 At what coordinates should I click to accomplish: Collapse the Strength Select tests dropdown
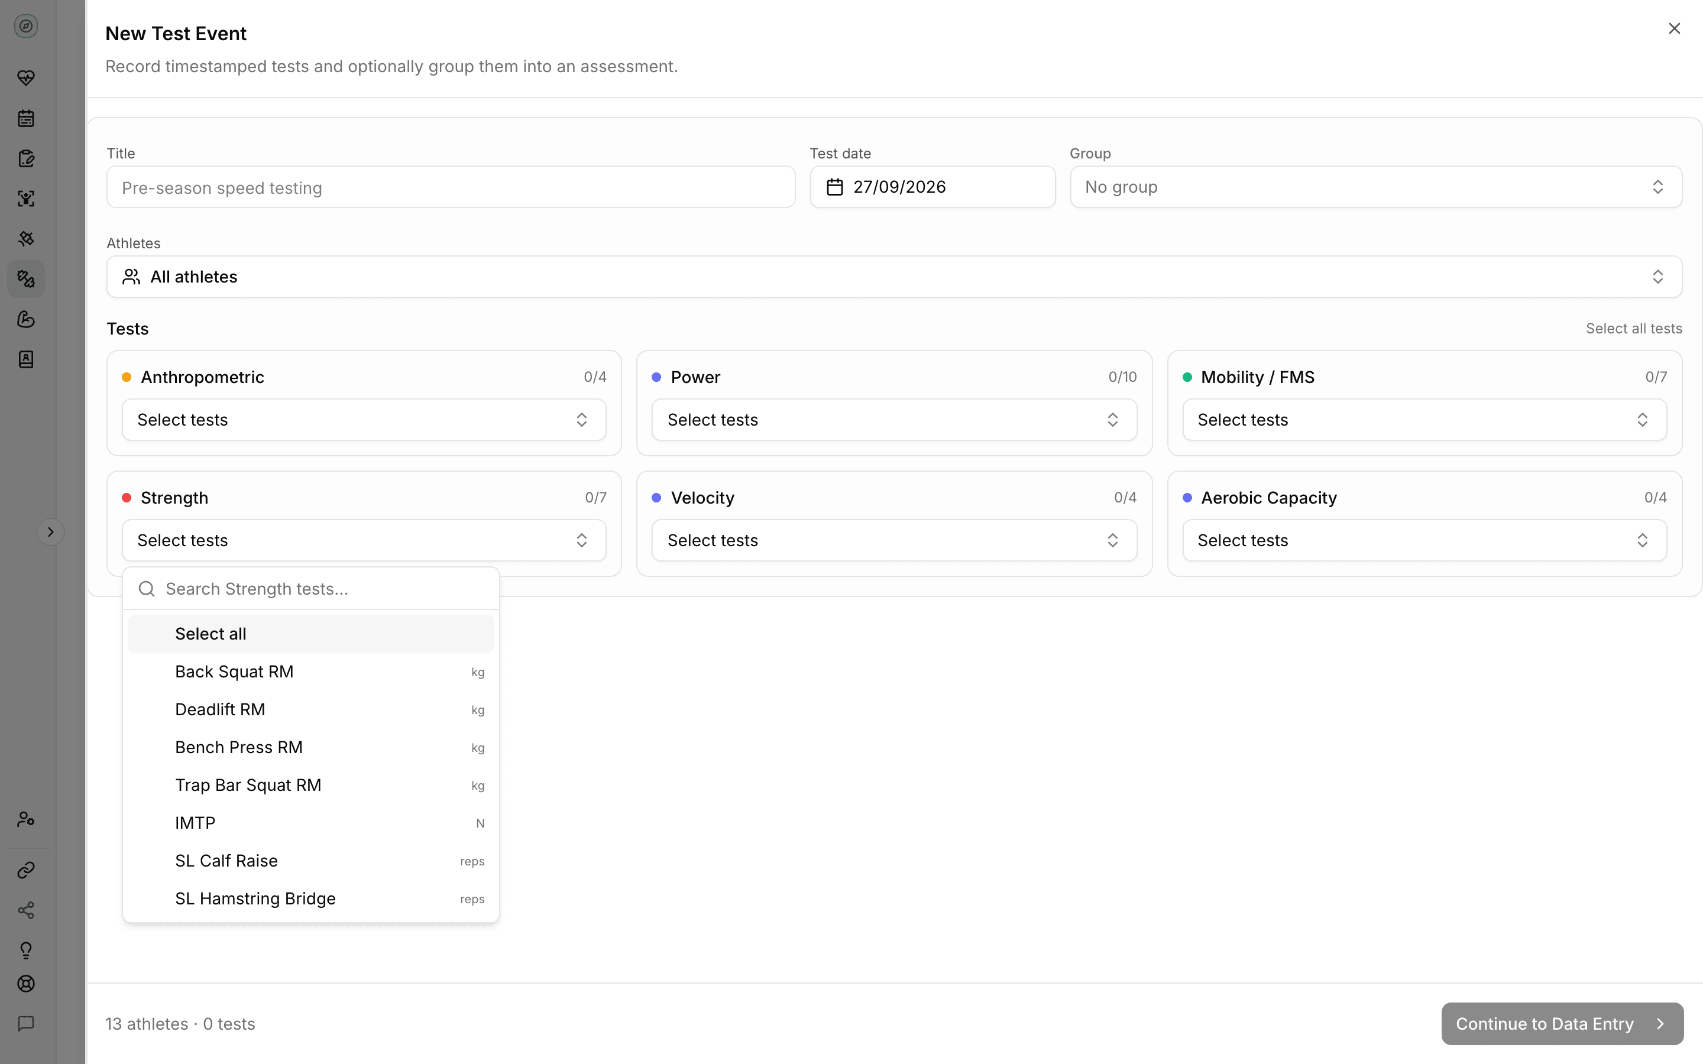click(364, 540)
